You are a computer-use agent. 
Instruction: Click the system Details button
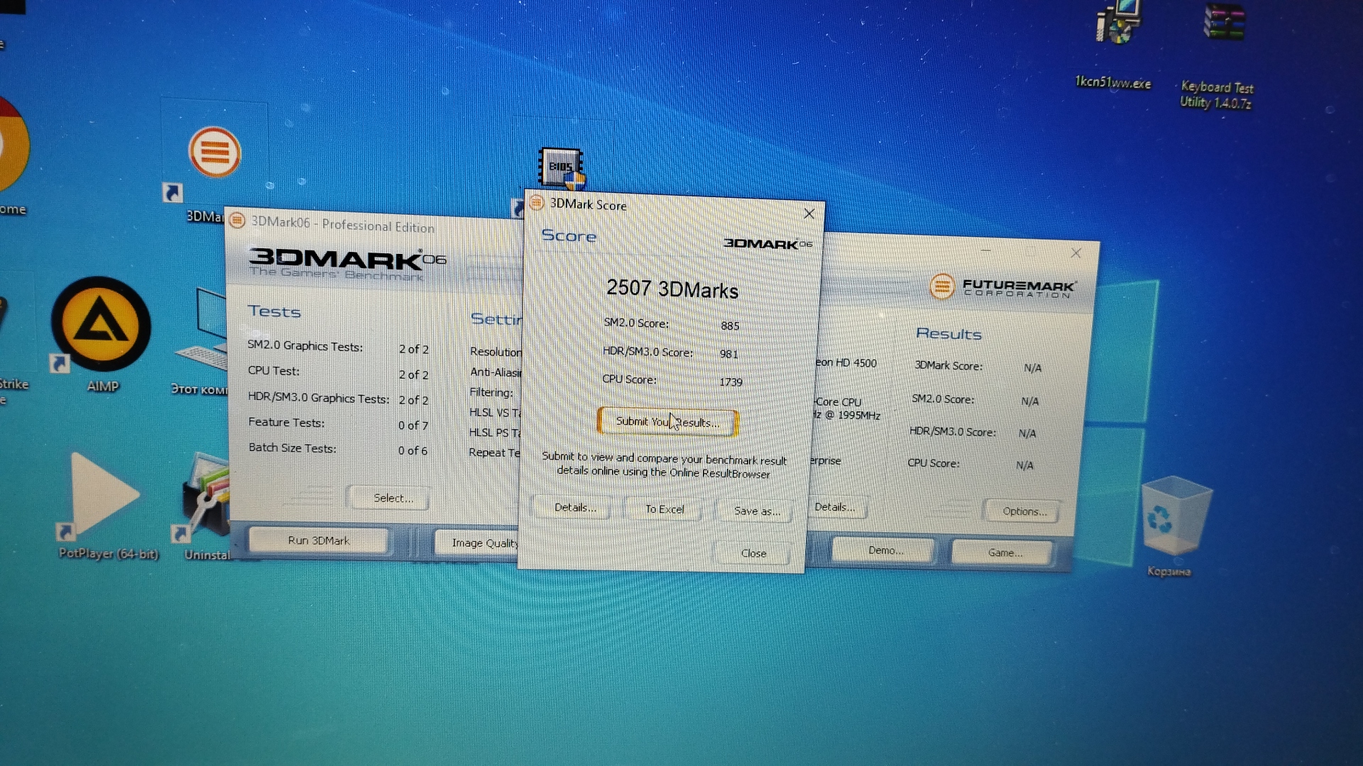click(x=834, y=507)
